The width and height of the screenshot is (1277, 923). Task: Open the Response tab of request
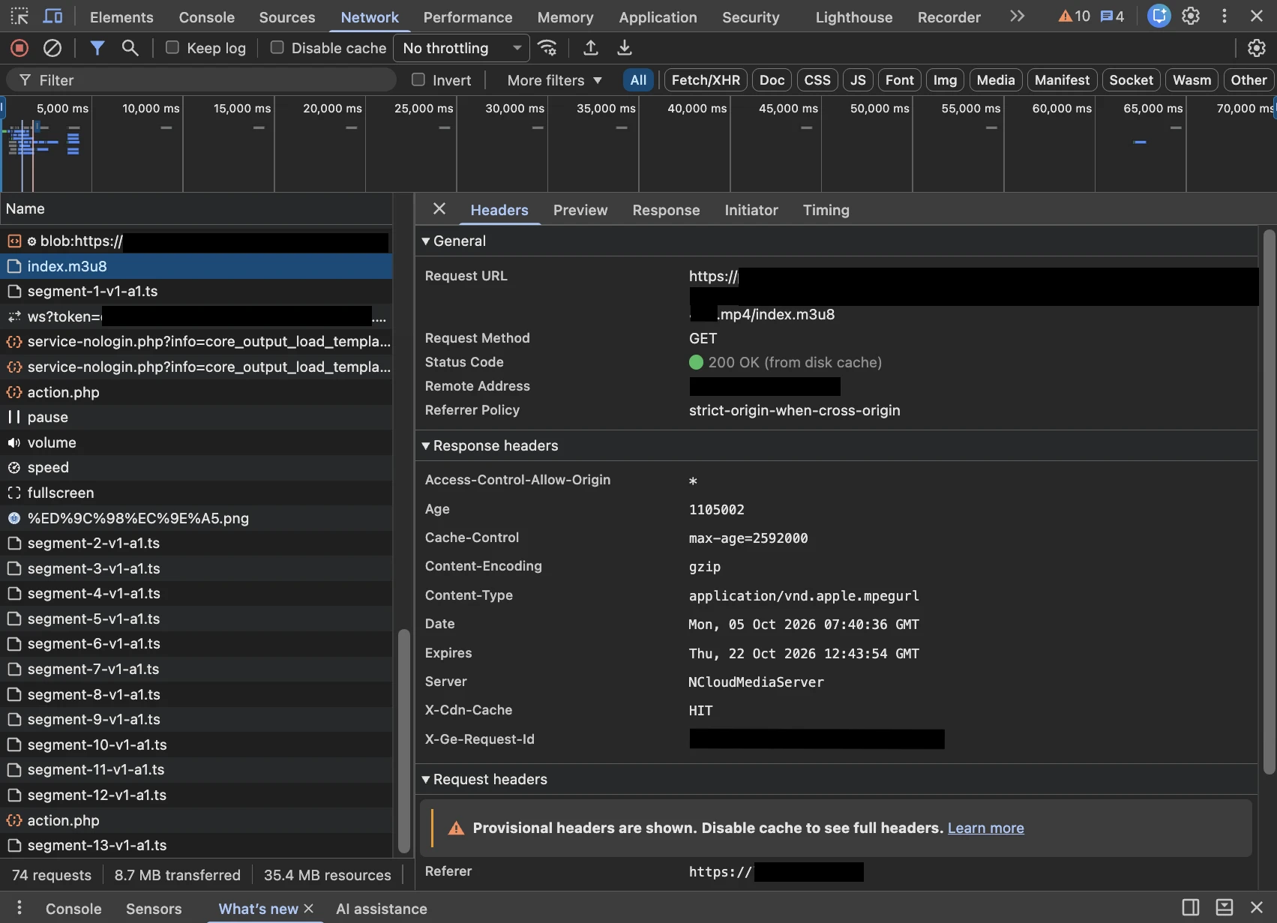click(x=666, y=210)
